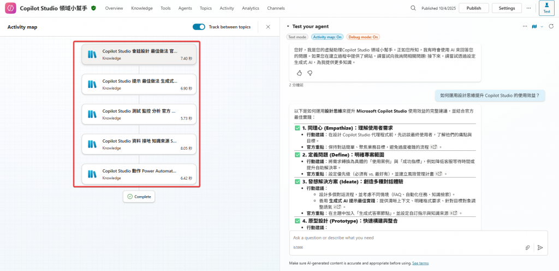
Task: Select the Copilot Studio 動作 Power Automate card
Action: [x=139, y=174]
